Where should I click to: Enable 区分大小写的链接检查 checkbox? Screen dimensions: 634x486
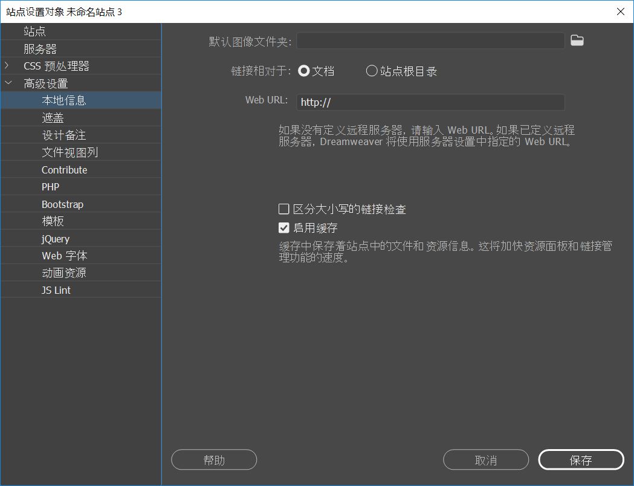click(284, 209)
